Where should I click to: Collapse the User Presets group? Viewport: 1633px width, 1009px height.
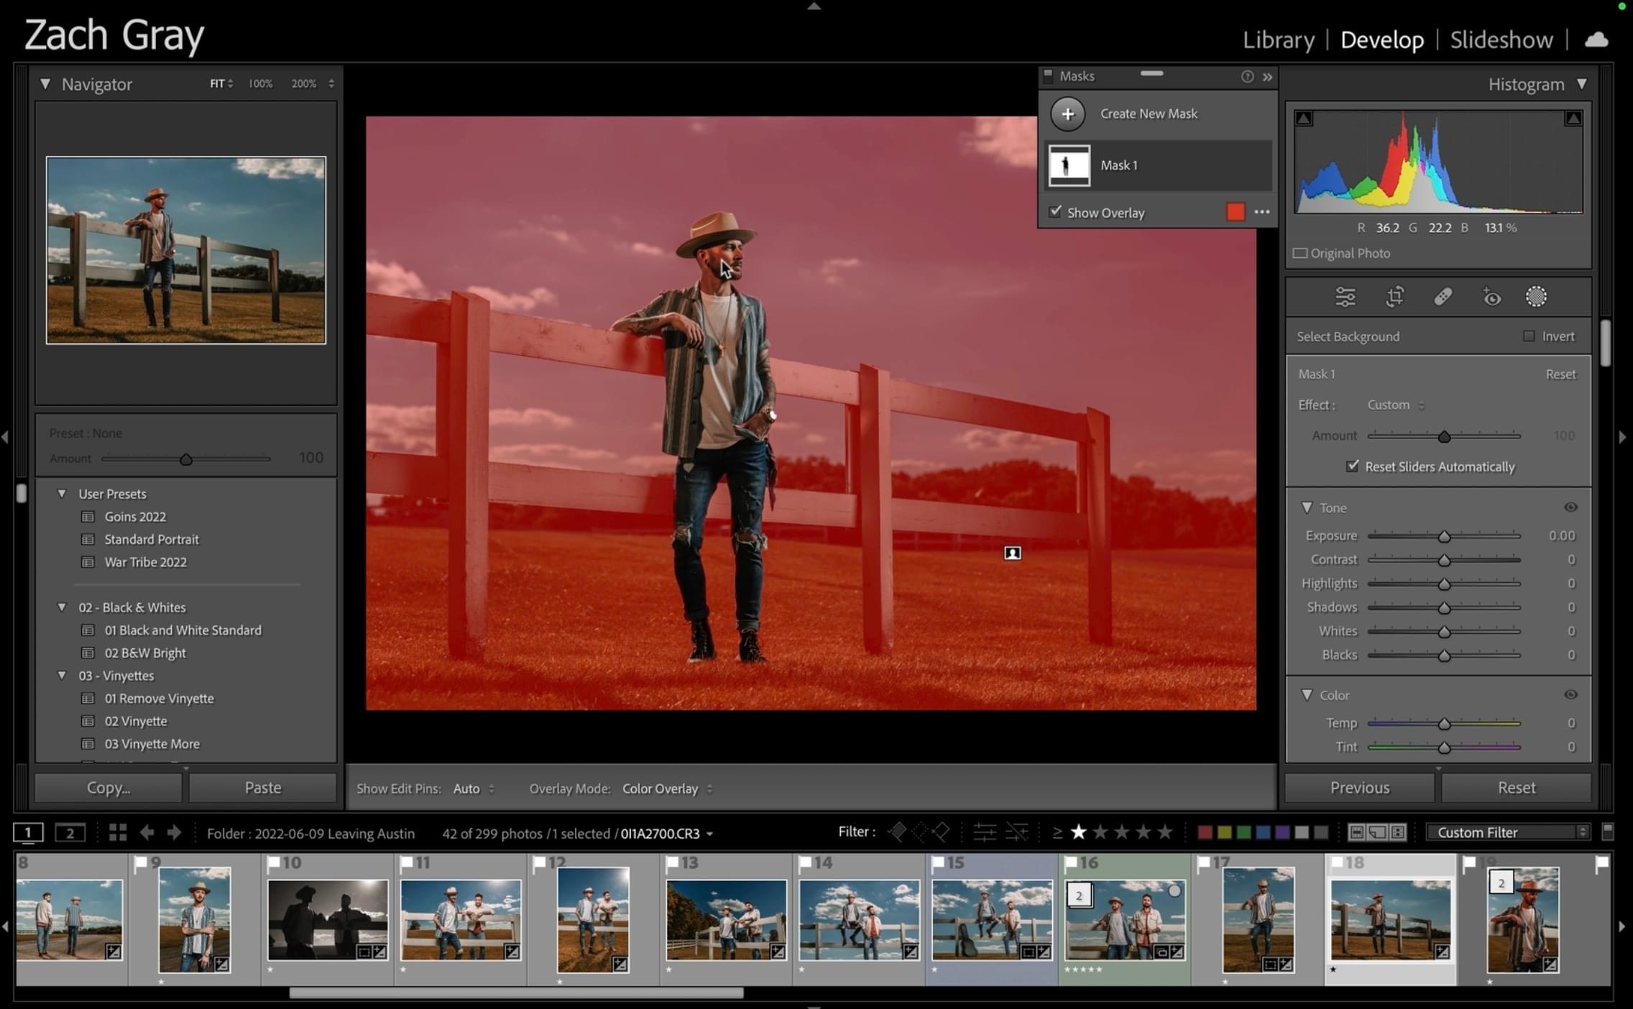pyautogui.click(x=62, y=494)
